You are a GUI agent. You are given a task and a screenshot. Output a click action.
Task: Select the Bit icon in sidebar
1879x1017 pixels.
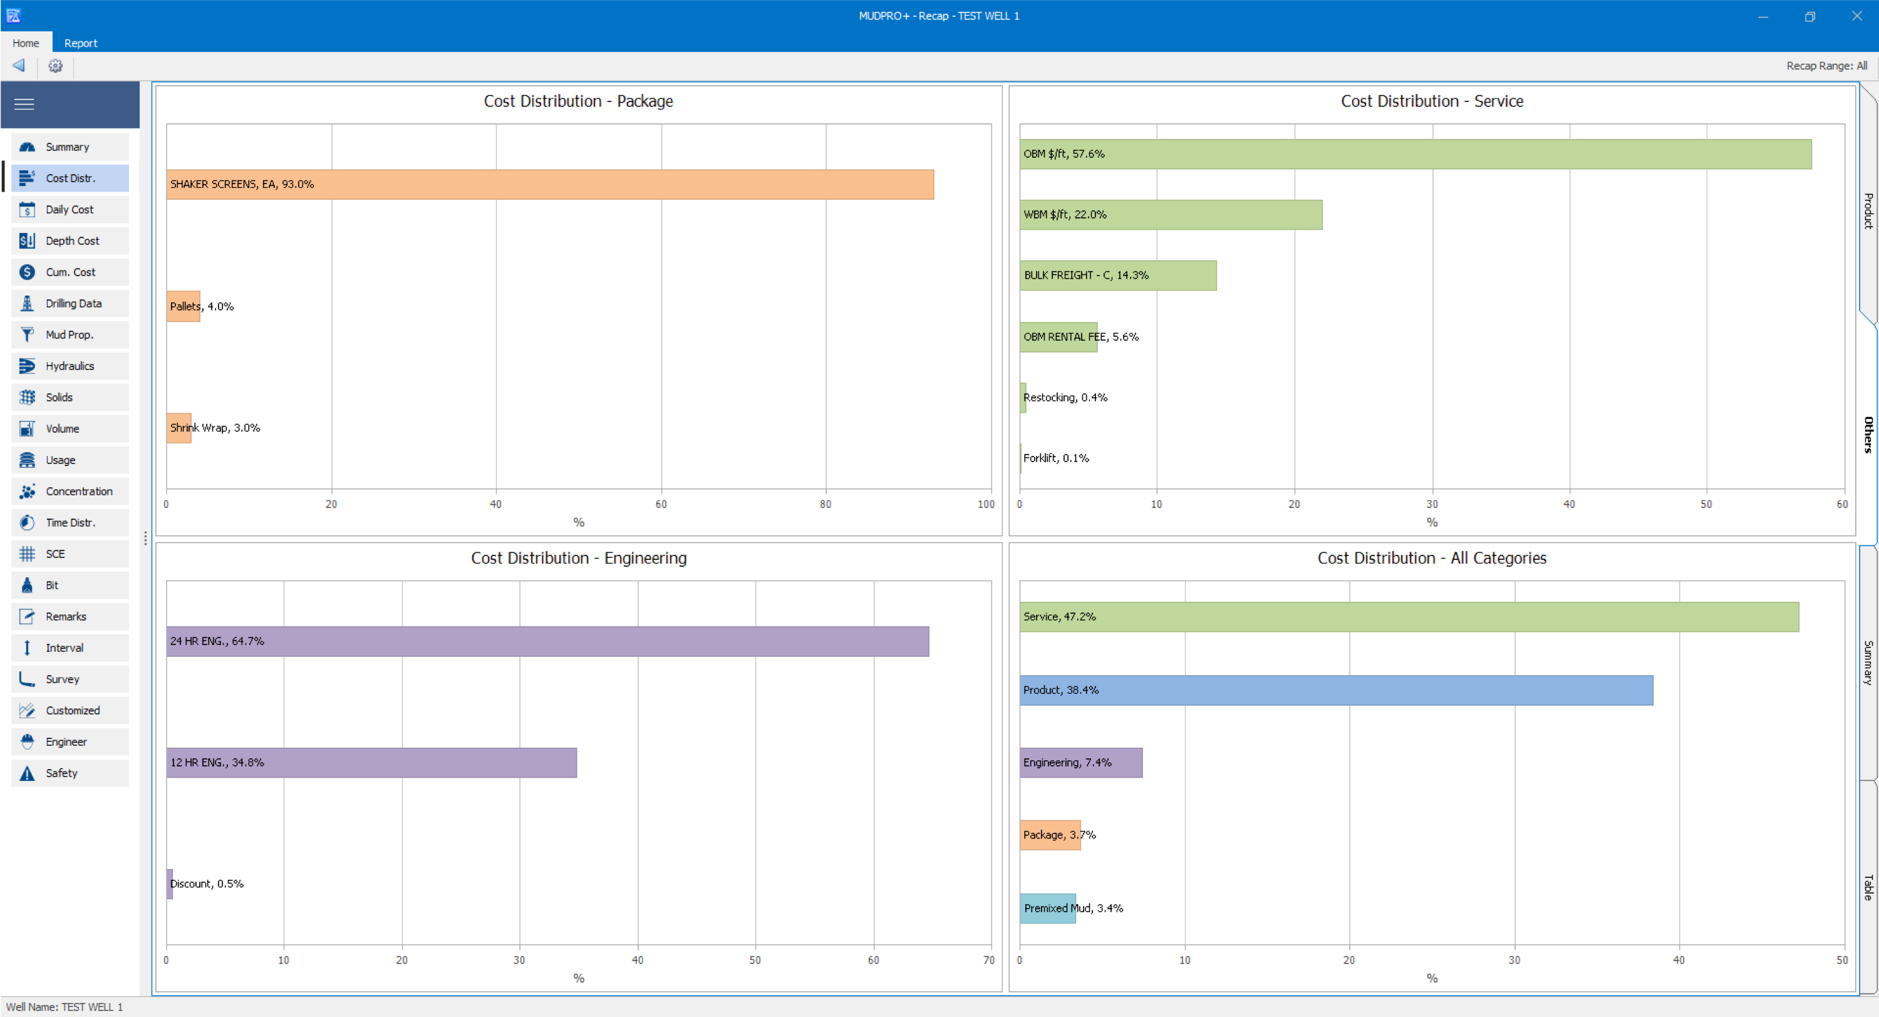[27, 585]
